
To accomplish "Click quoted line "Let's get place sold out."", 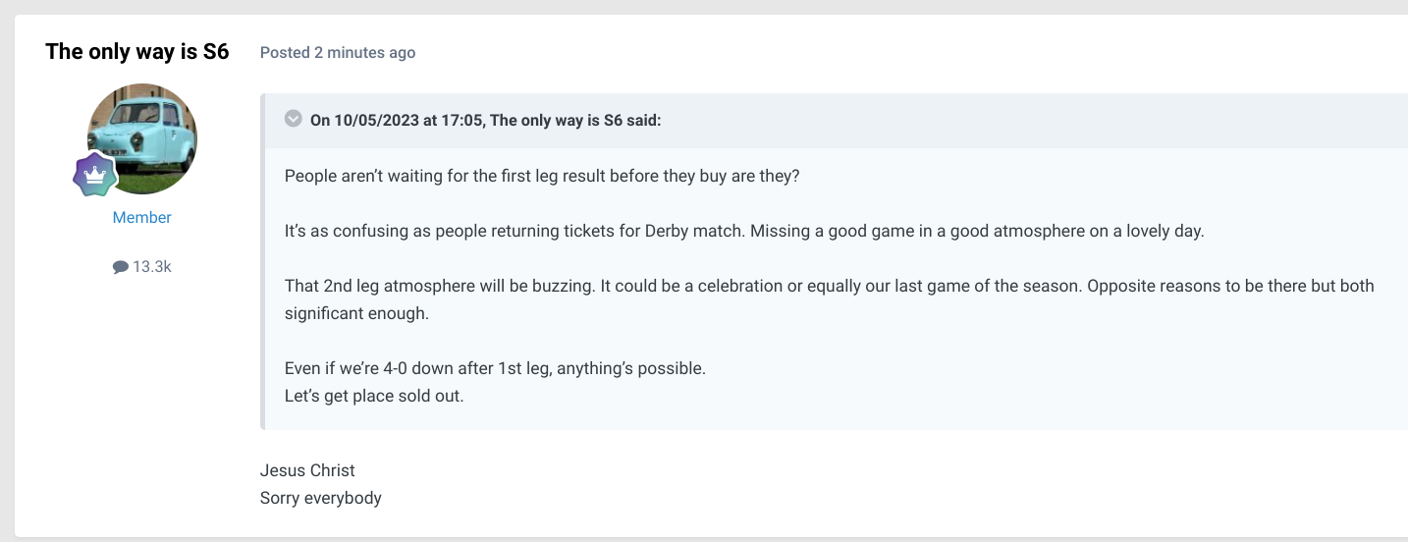I will (374, 397).
